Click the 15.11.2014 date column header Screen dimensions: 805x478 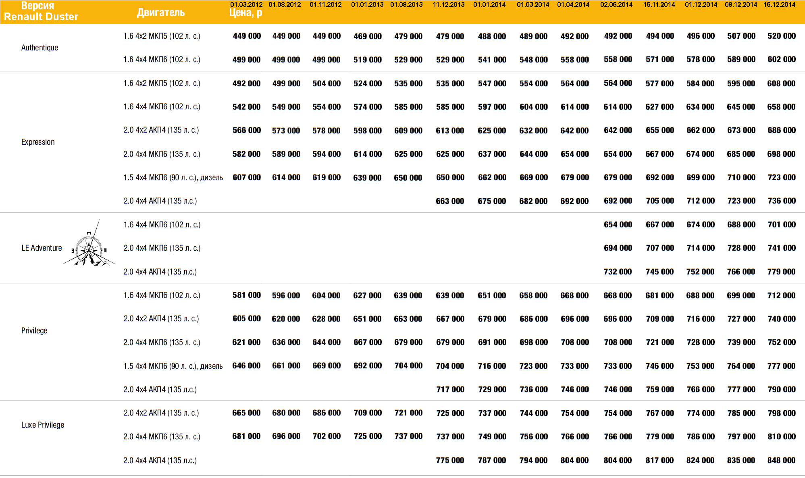click(659, 4)
